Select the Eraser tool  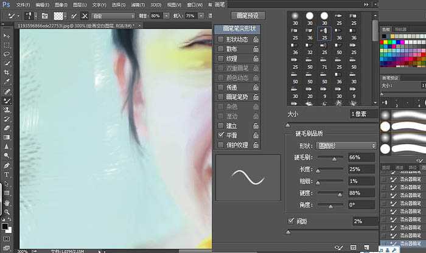7,128
